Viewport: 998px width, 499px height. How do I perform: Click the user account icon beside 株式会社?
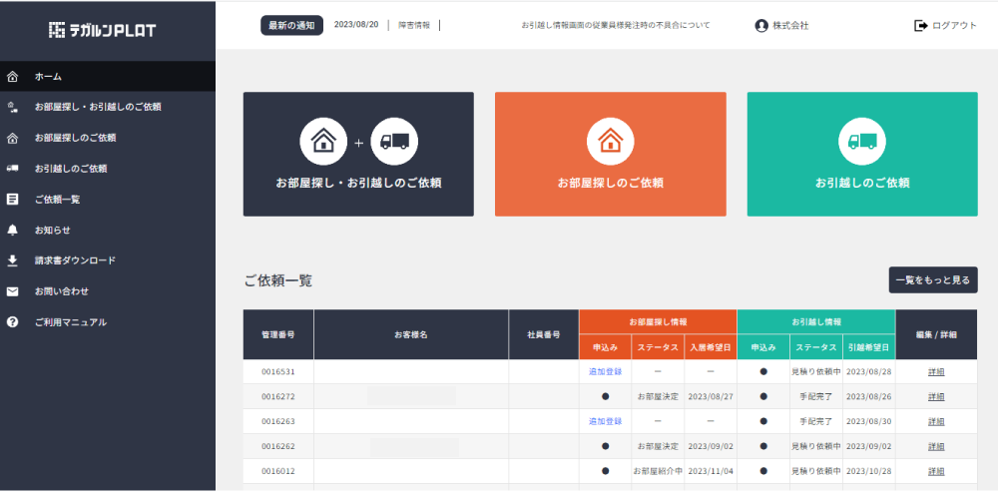pyautogui.click(x=761, y=26)
